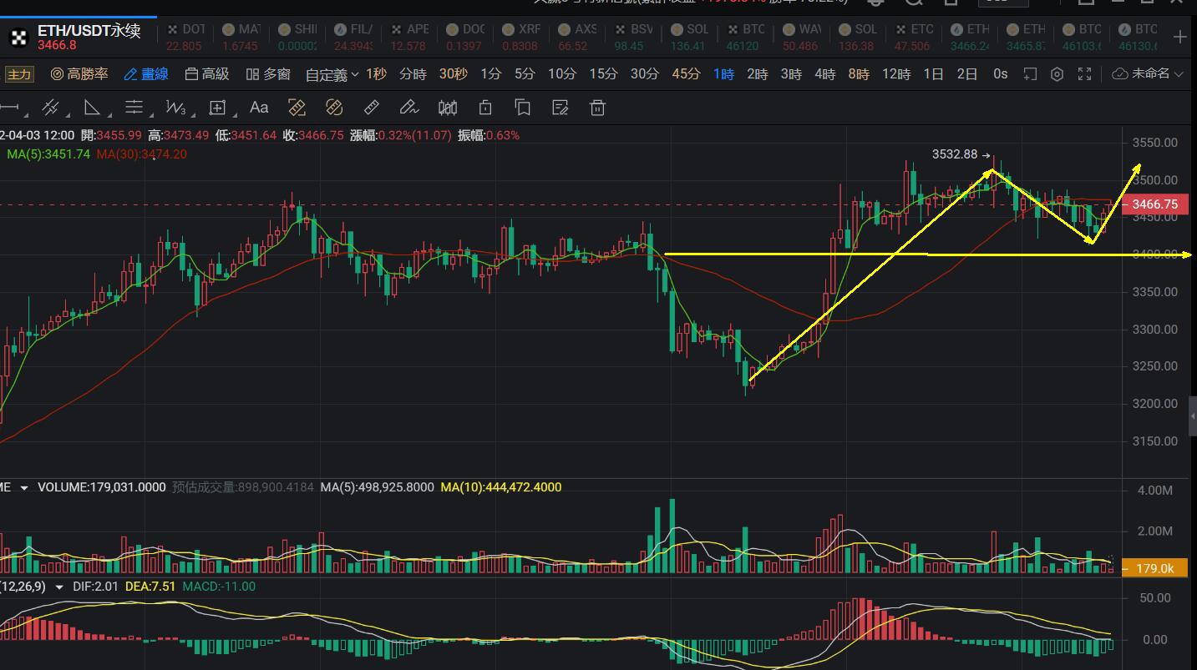
Task: Click the orange framed ruler icon
Action: pyautogui.click(x=297, y=108)
